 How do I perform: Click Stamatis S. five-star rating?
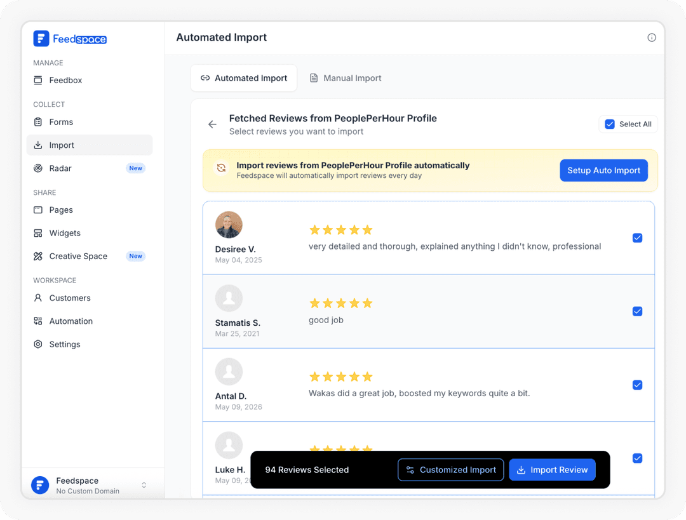click(341, 303)
